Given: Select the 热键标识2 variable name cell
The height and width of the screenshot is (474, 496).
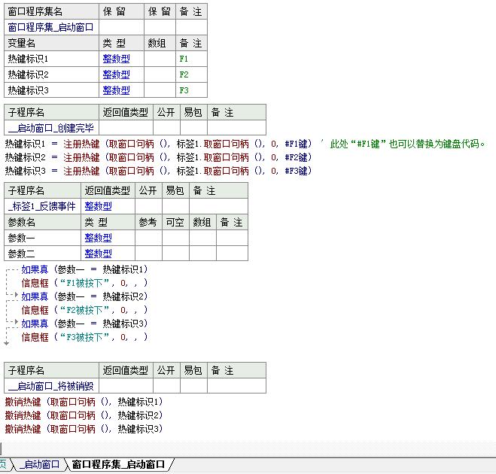Looking at the screenshot, I should click(52, 74).
